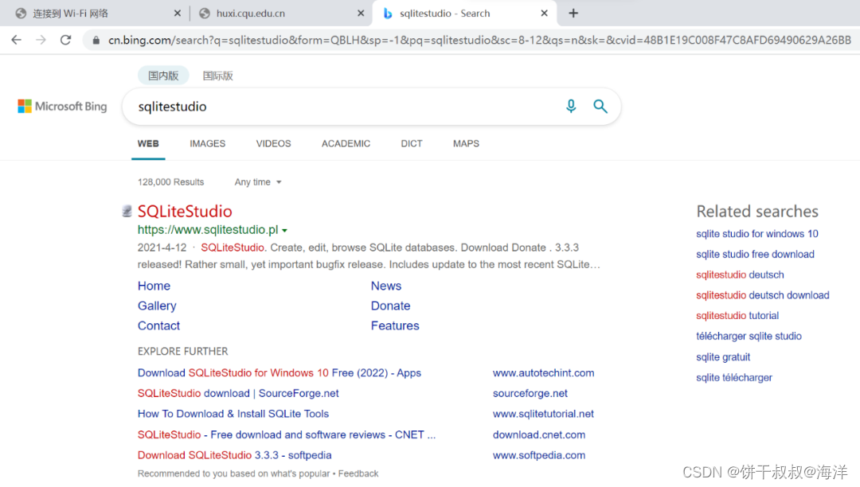Open How To Download & Install SQLite Tools

233,414
